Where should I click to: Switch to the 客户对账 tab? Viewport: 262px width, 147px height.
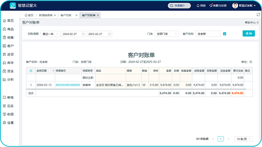pyautogui.click(x=66, y=15)
